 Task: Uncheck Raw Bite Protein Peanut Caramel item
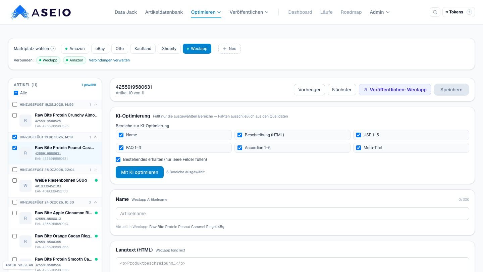(x=15, y=148)
